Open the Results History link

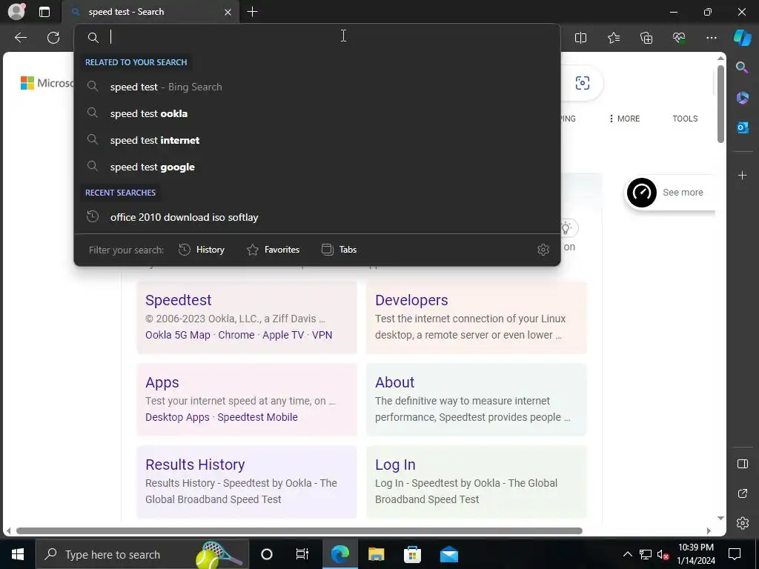click(x=195, y=465)
